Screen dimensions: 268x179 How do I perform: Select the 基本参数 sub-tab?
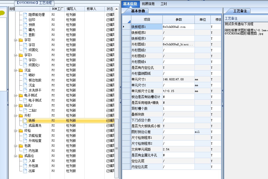coord(138,11)
